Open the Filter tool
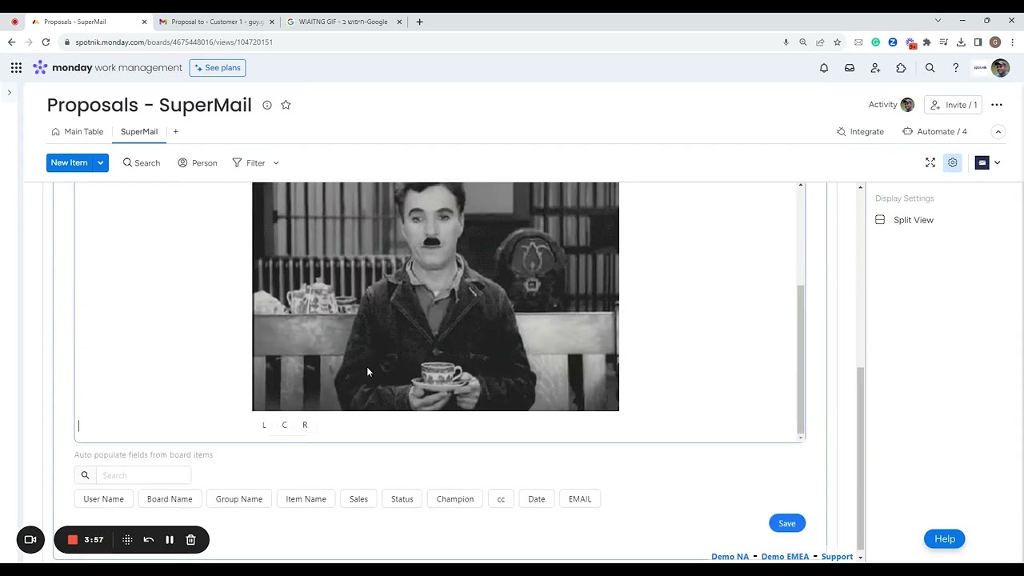 (x=249, y=162)
